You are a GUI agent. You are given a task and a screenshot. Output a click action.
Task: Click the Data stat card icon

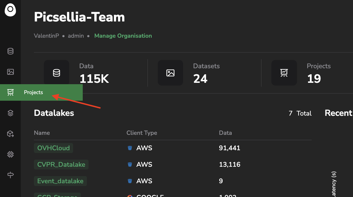pyautogui.click(x=57, y=73)
